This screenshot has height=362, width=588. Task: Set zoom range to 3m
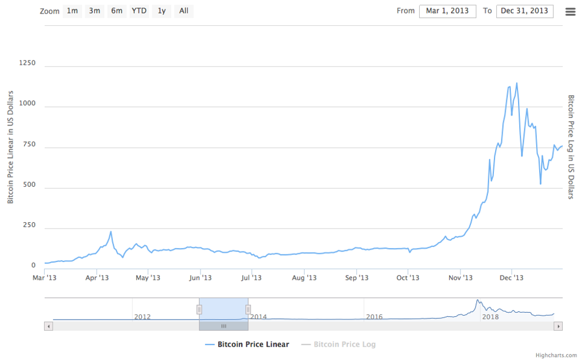[x=95, y=11]
